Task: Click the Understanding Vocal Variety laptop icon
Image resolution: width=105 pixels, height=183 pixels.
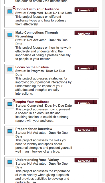Action: point(10,162)
